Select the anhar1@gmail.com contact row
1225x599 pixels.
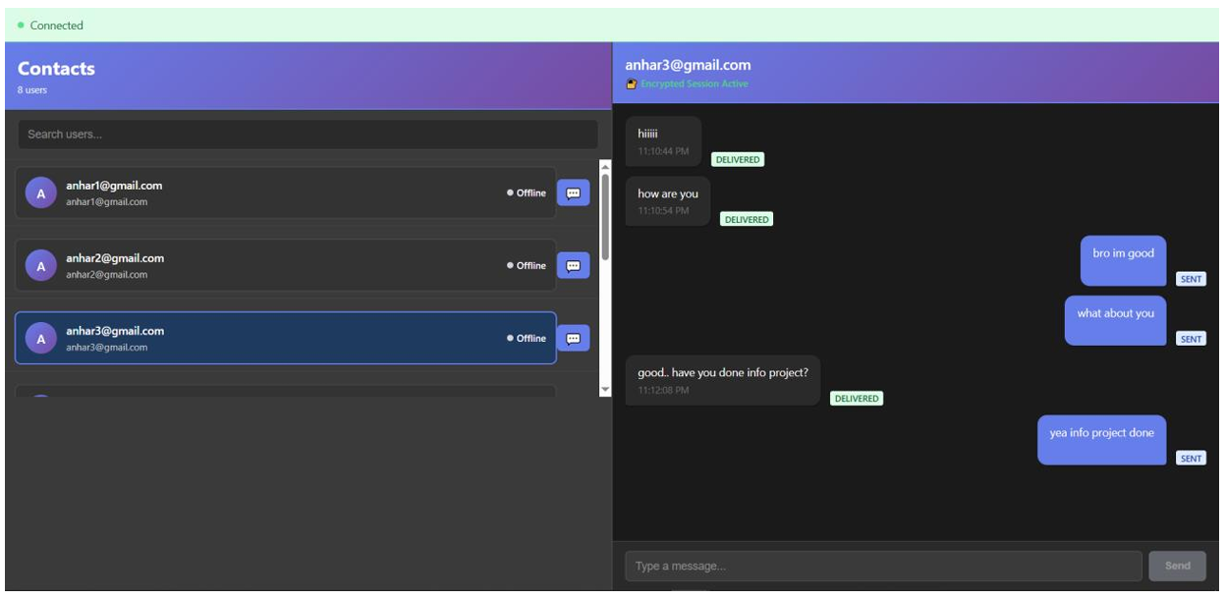point(285,193)
